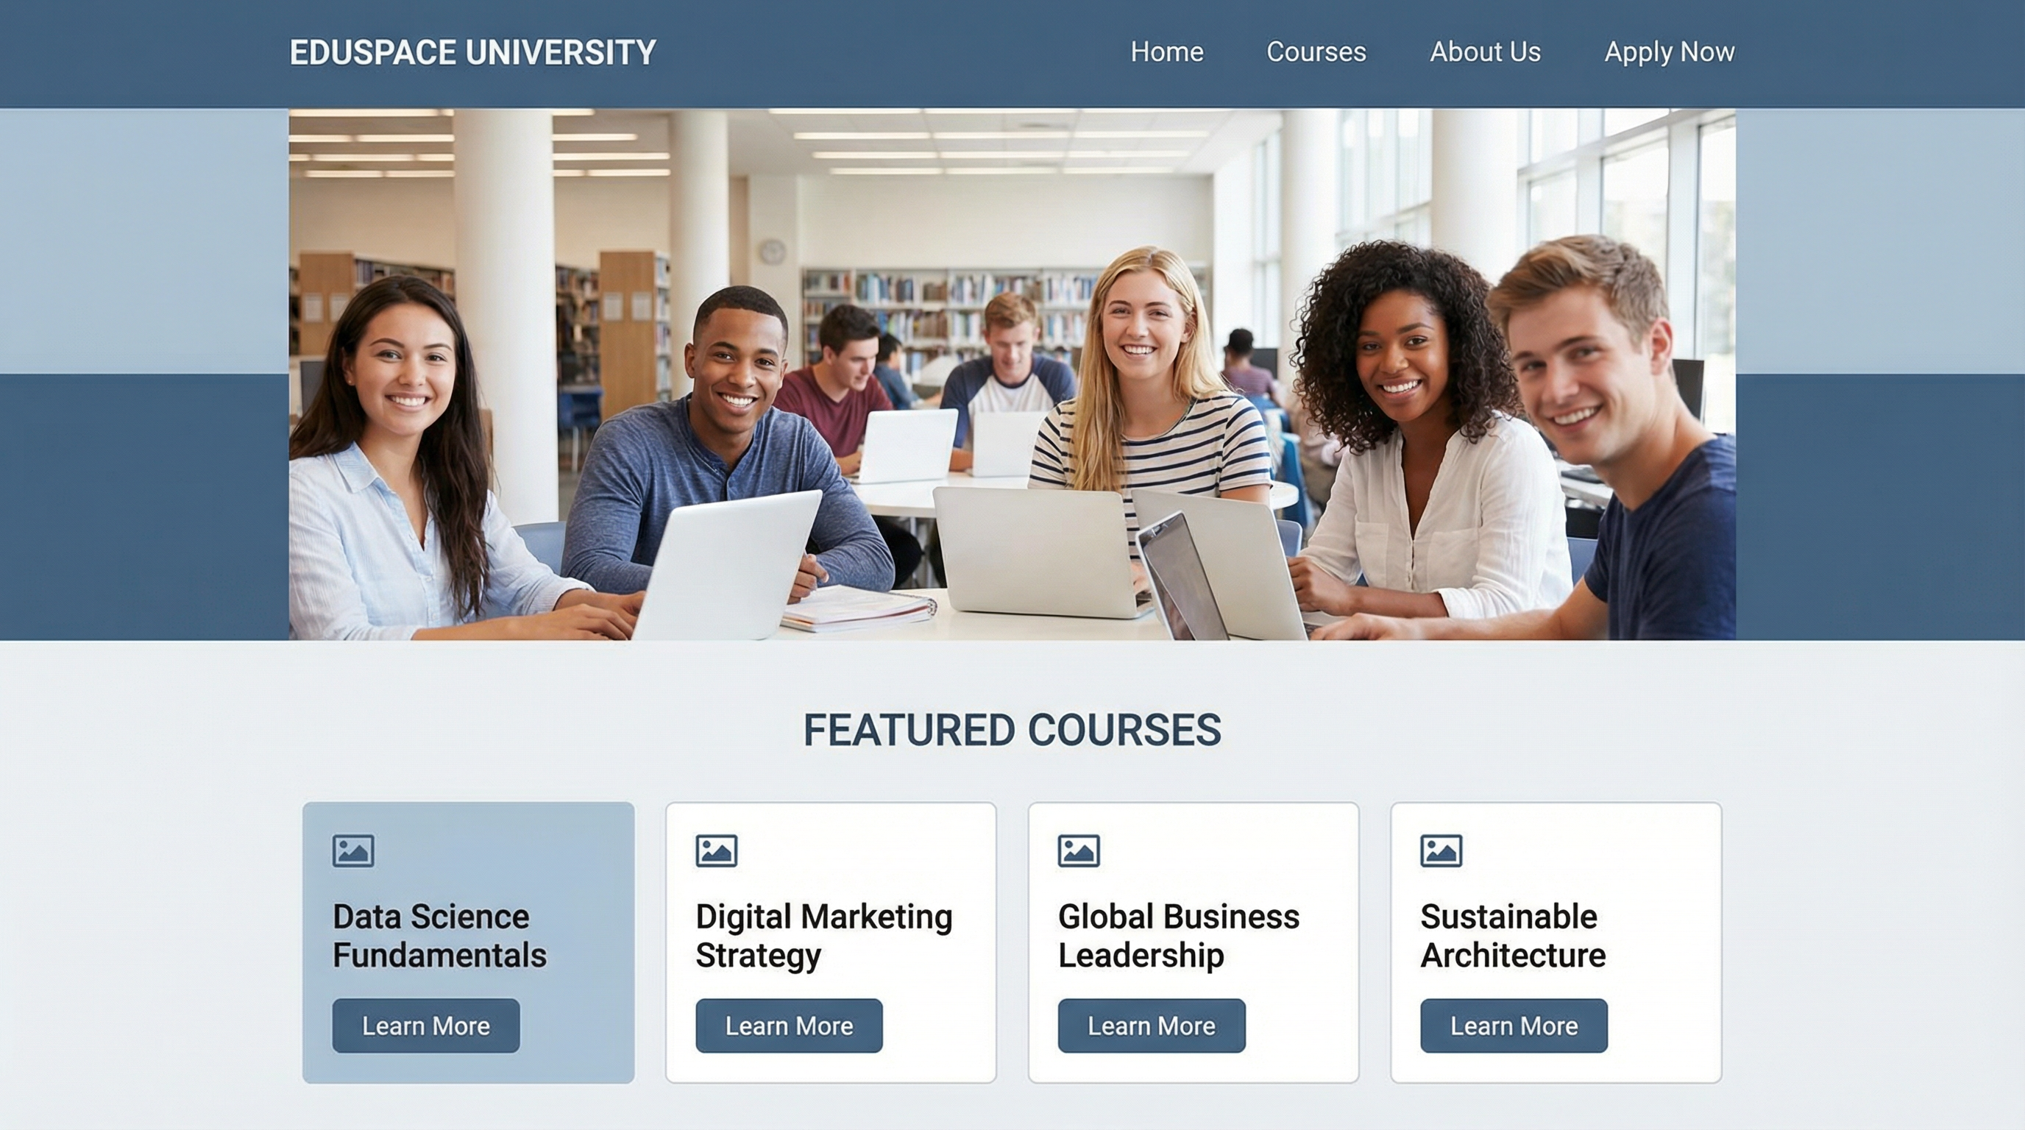This screenshot has width=2025, height=1130.
Task: Click the highlighted Data Science course card
Action: [469, 942]
